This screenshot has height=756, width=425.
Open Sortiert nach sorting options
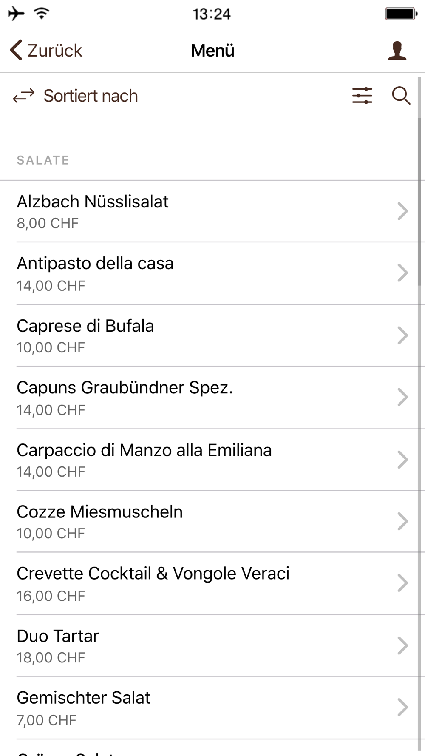(91, 96)
